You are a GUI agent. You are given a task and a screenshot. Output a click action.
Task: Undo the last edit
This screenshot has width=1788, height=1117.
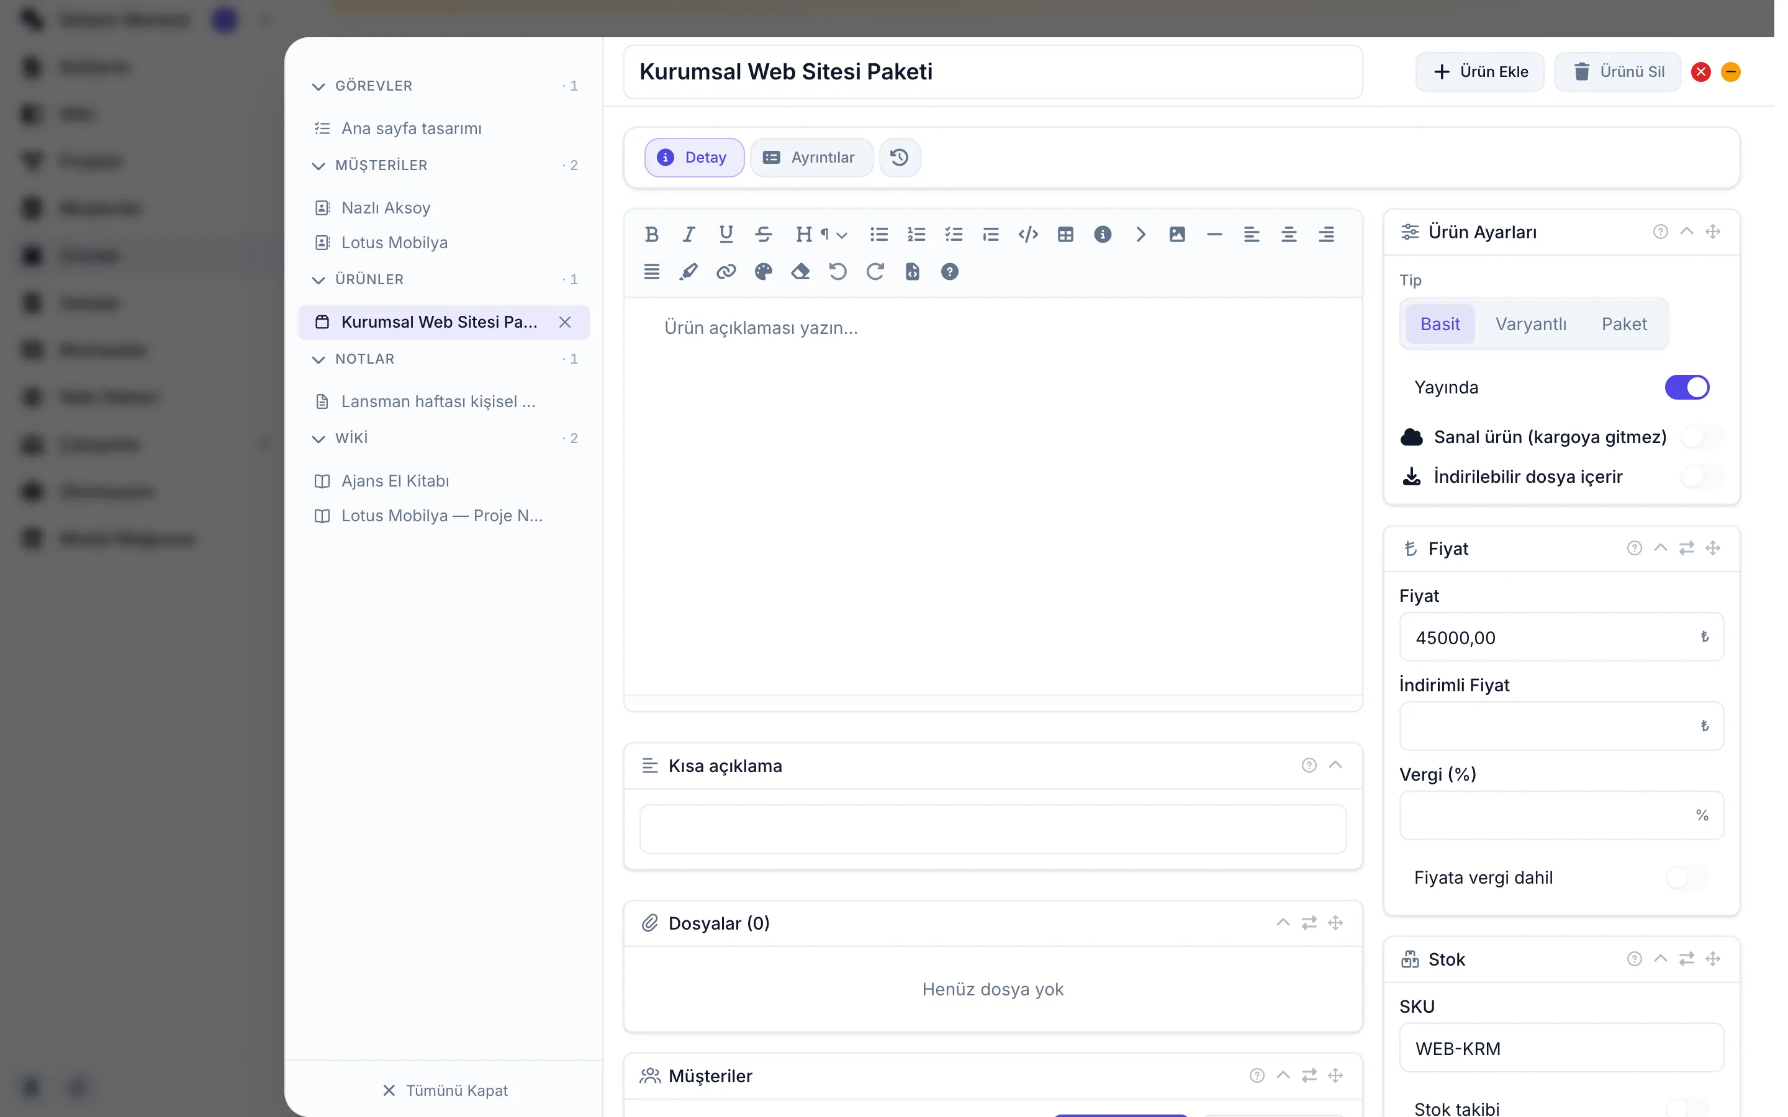click(838, 272)
